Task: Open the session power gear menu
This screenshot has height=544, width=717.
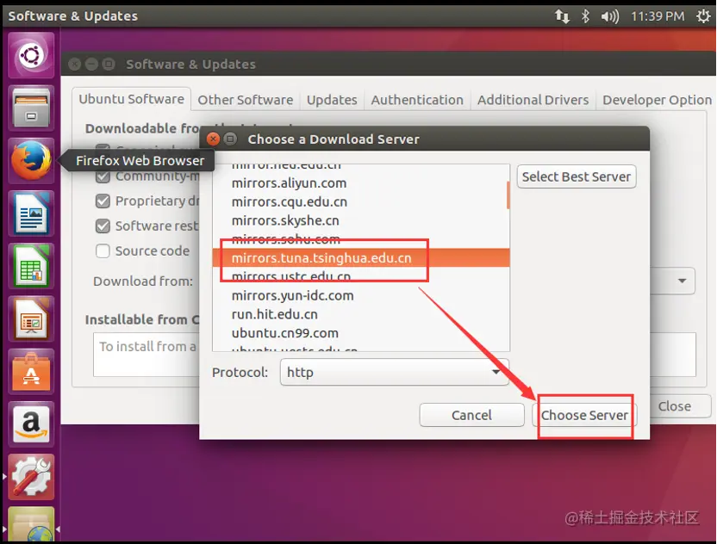Action: coord(703,16)
